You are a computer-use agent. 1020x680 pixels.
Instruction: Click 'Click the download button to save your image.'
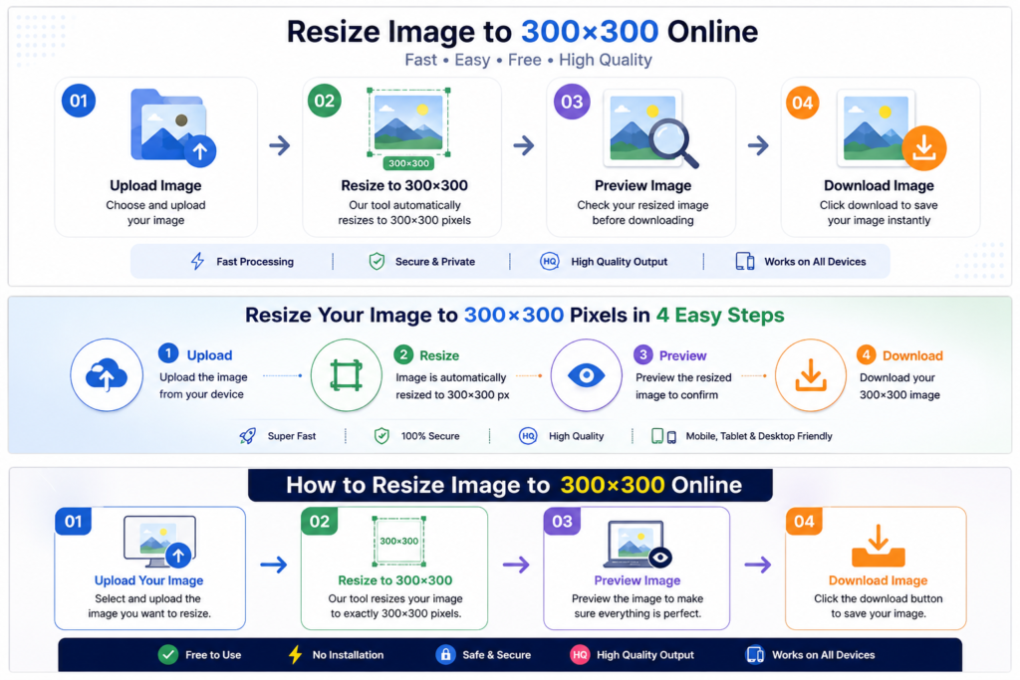879,606
